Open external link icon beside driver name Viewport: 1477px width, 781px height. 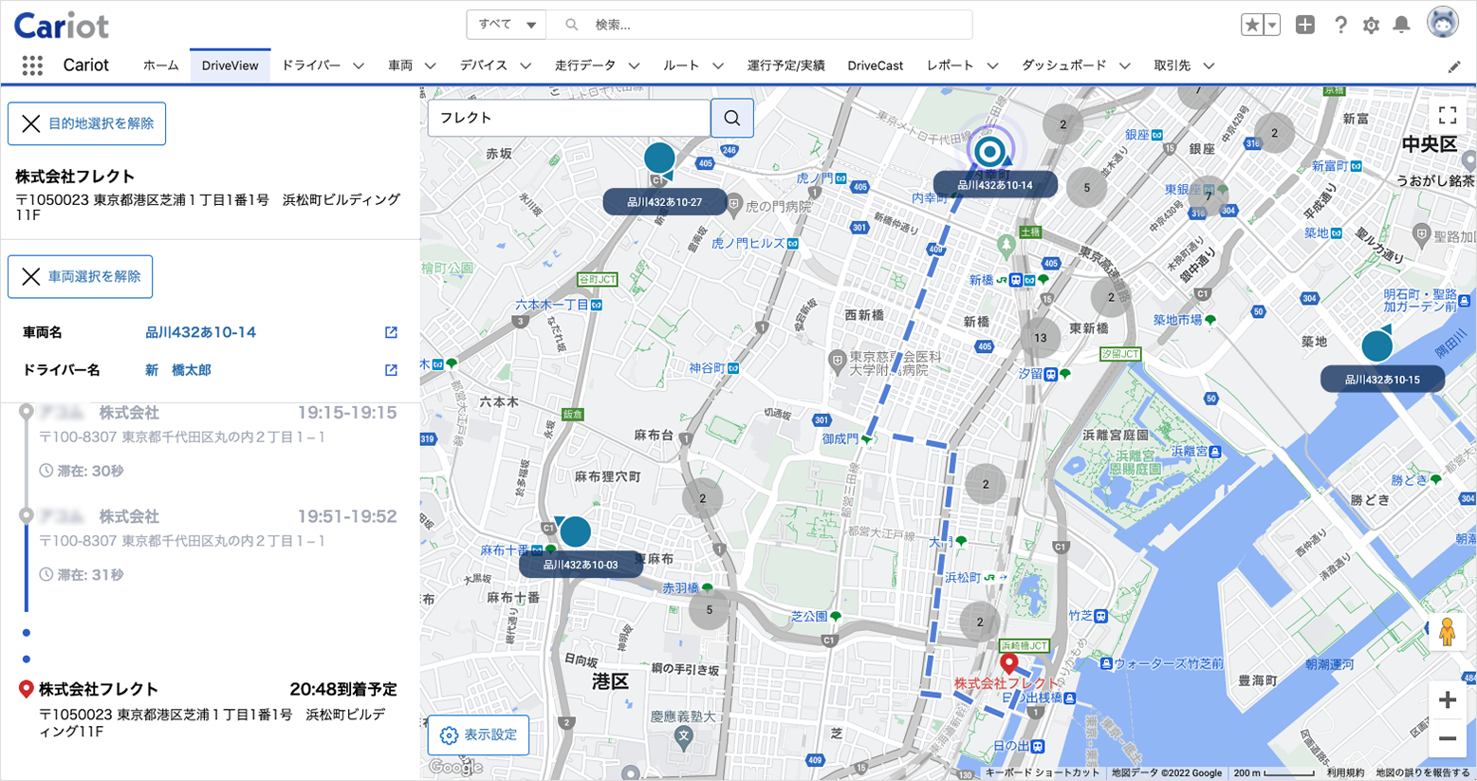coord(391,370)
